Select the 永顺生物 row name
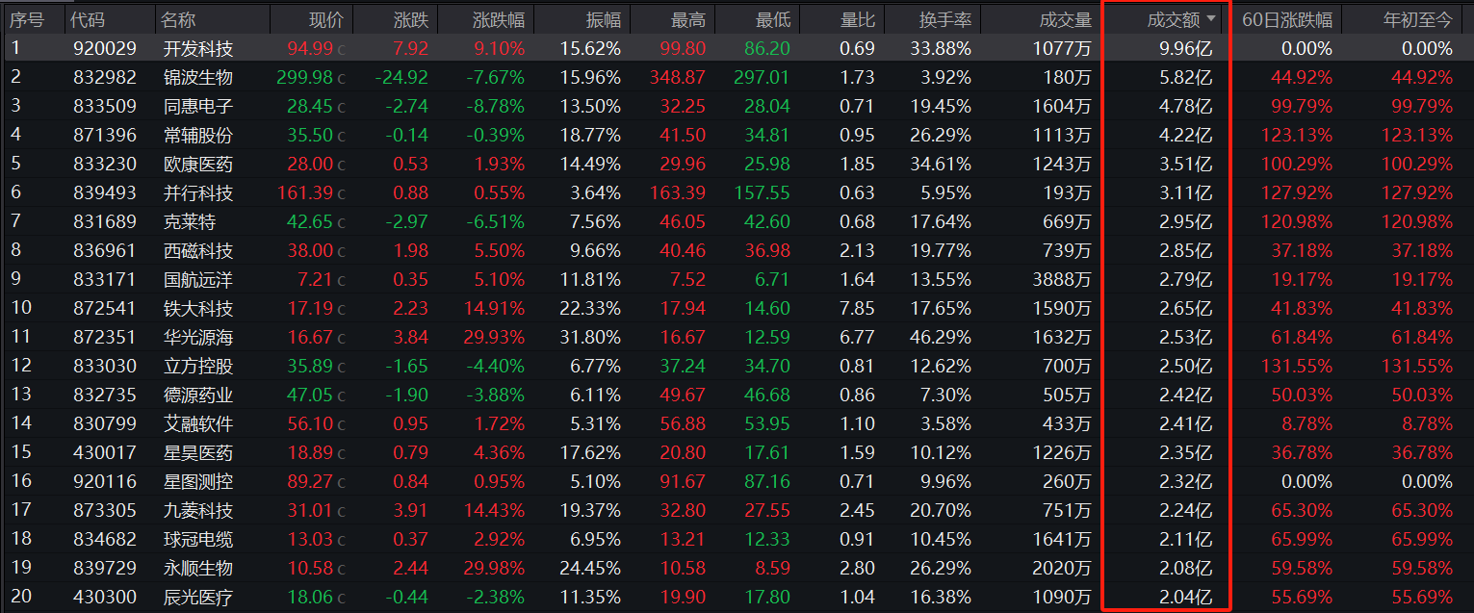This screenshot has height=613, width=1474. [x=197, y=568]
